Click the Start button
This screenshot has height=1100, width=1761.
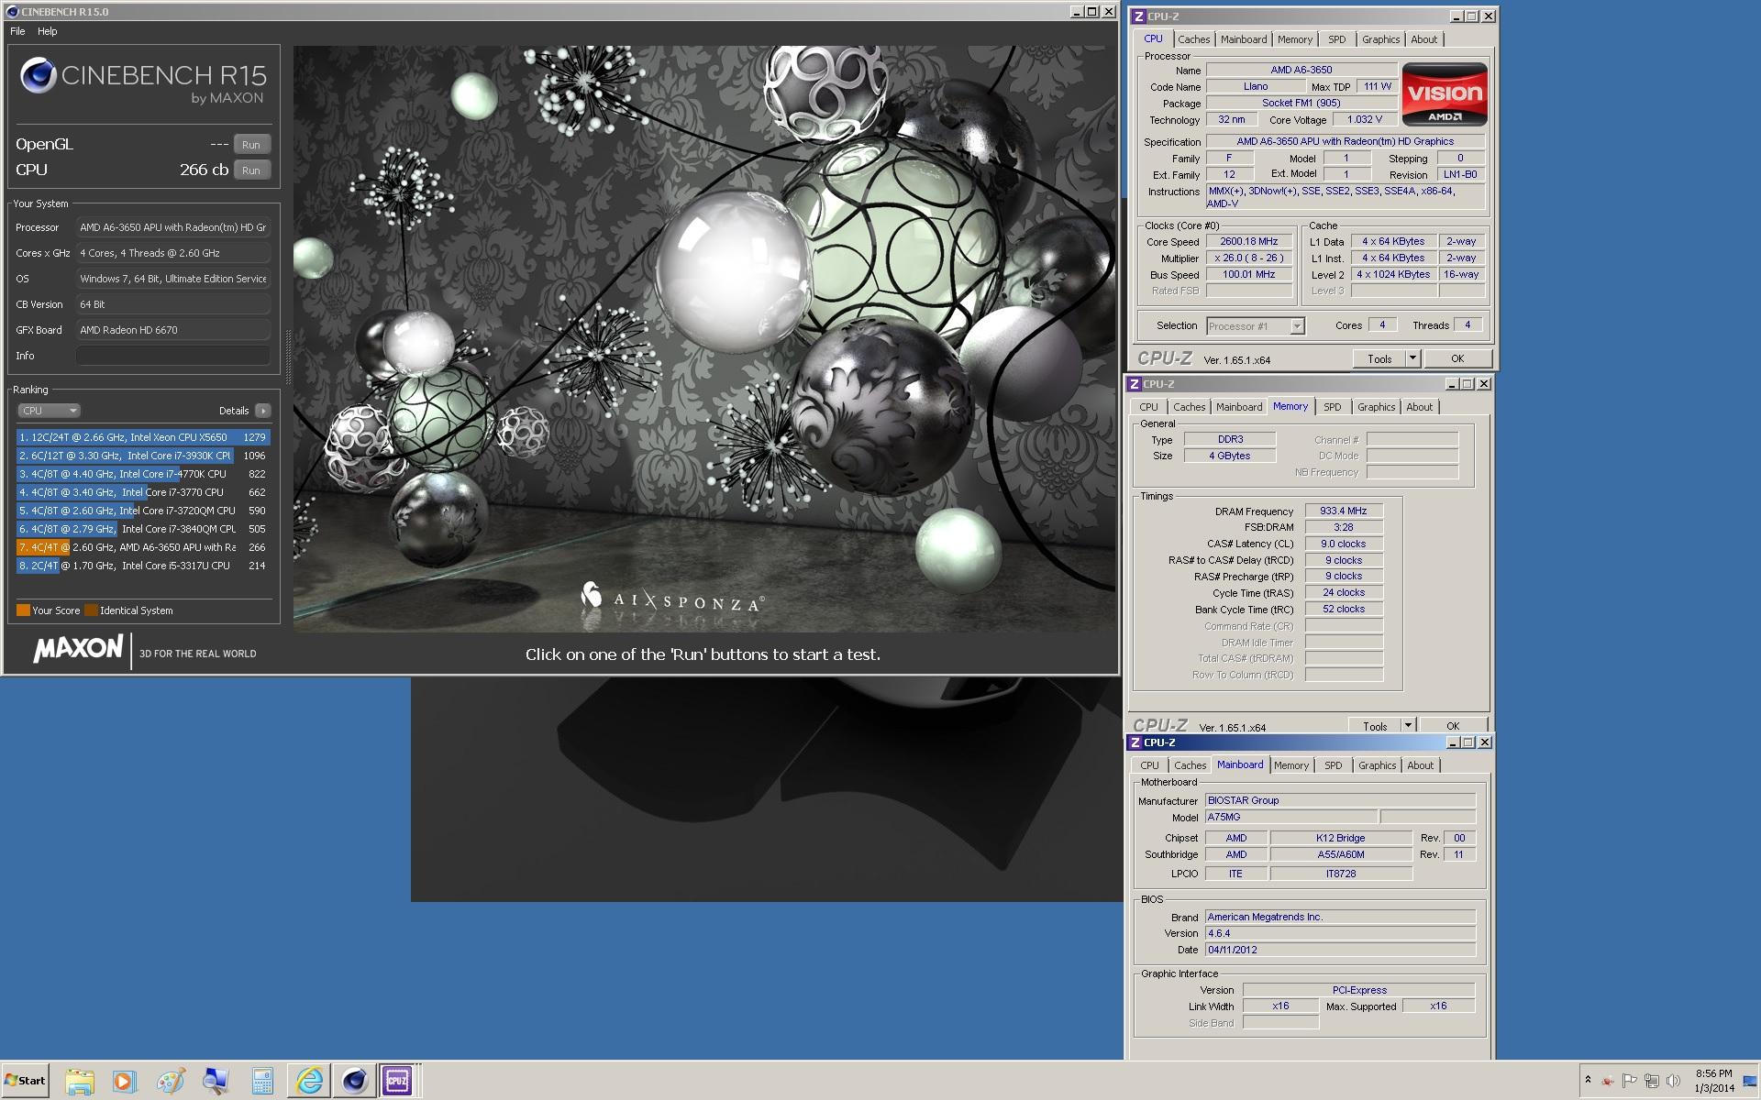coord(26,1081)
